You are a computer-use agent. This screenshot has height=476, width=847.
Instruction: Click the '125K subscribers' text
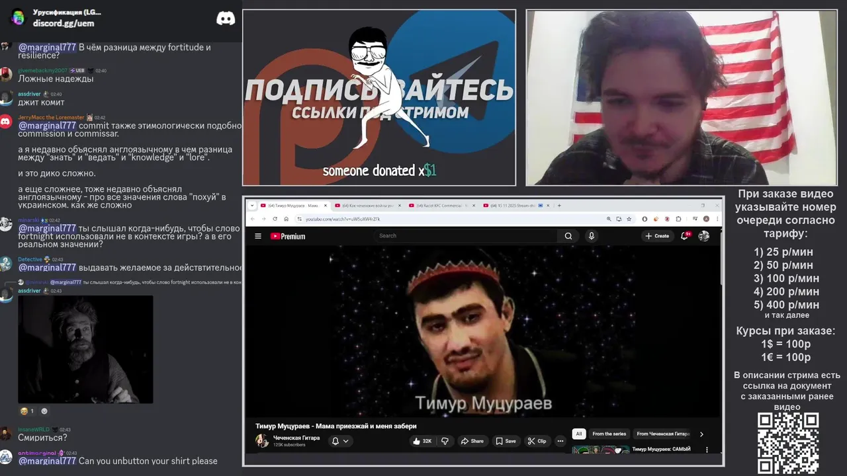(x=289, y=445)
